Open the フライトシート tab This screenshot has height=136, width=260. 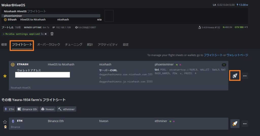coord(22,44)
